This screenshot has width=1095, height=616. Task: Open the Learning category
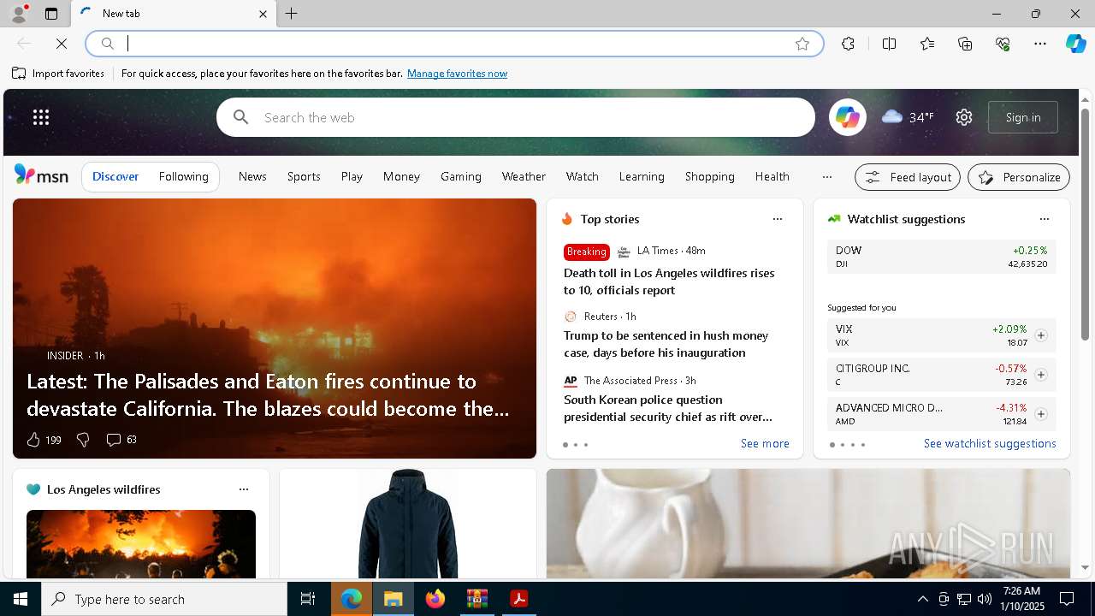(642, 176)
